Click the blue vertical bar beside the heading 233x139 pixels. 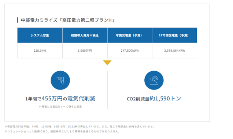(18, 20)
